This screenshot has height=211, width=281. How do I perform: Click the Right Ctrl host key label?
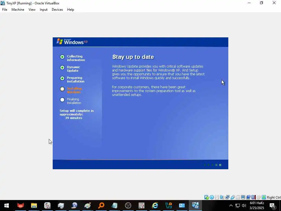(x=274, y=197)
